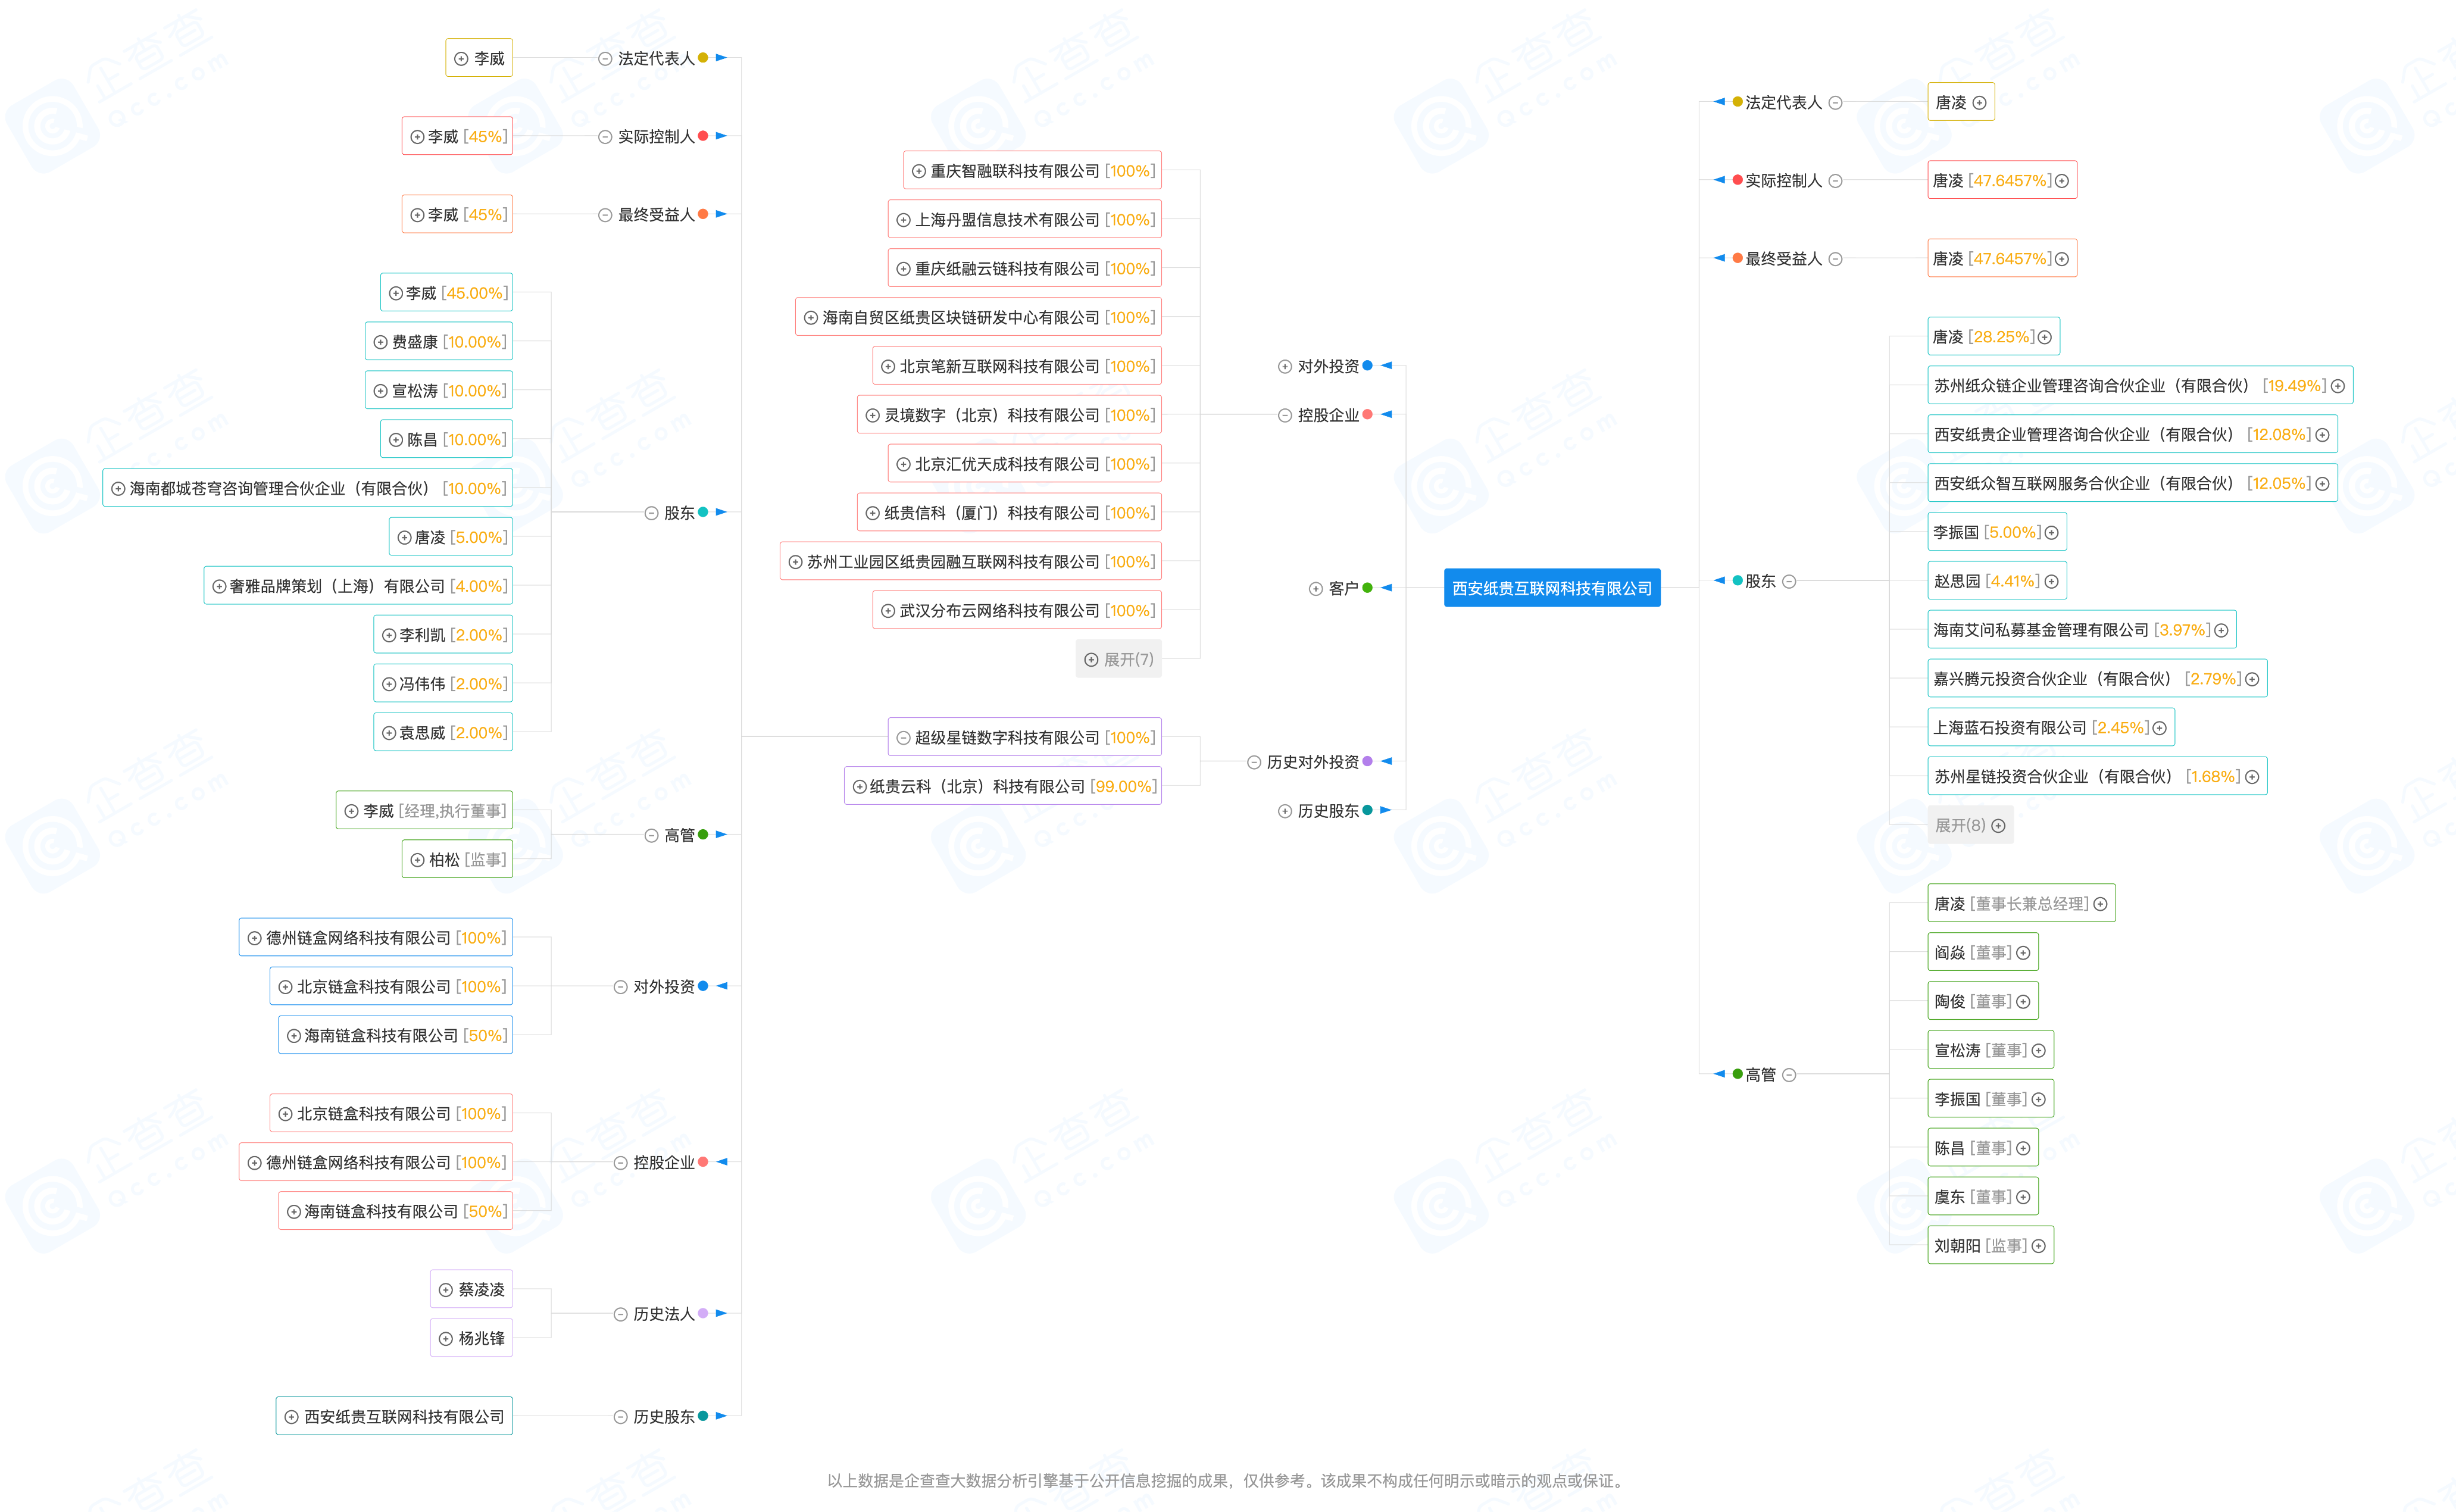The image size is (2456, 1512).
Task: Expand the collapsed 对外投资 branch near center
Action: click(x=1285, y=367)
